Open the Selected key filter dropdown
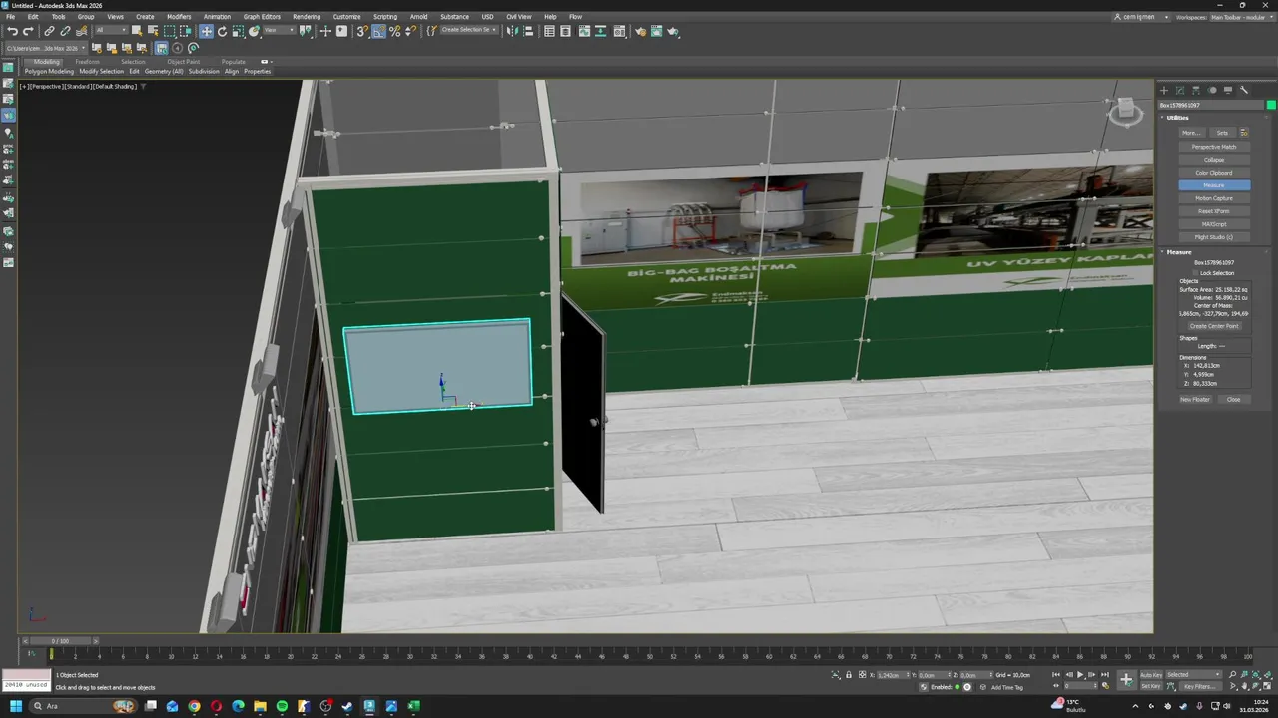Image resolution: width=1278 pixels, height=718 pixels. (1194, 675)
